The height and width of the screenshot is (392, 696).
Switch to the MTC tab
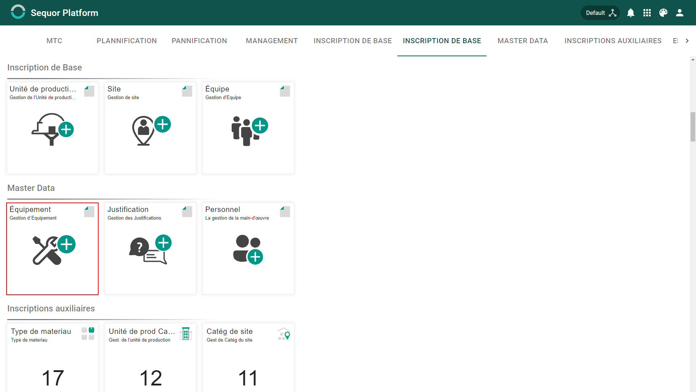click(54, 41)
